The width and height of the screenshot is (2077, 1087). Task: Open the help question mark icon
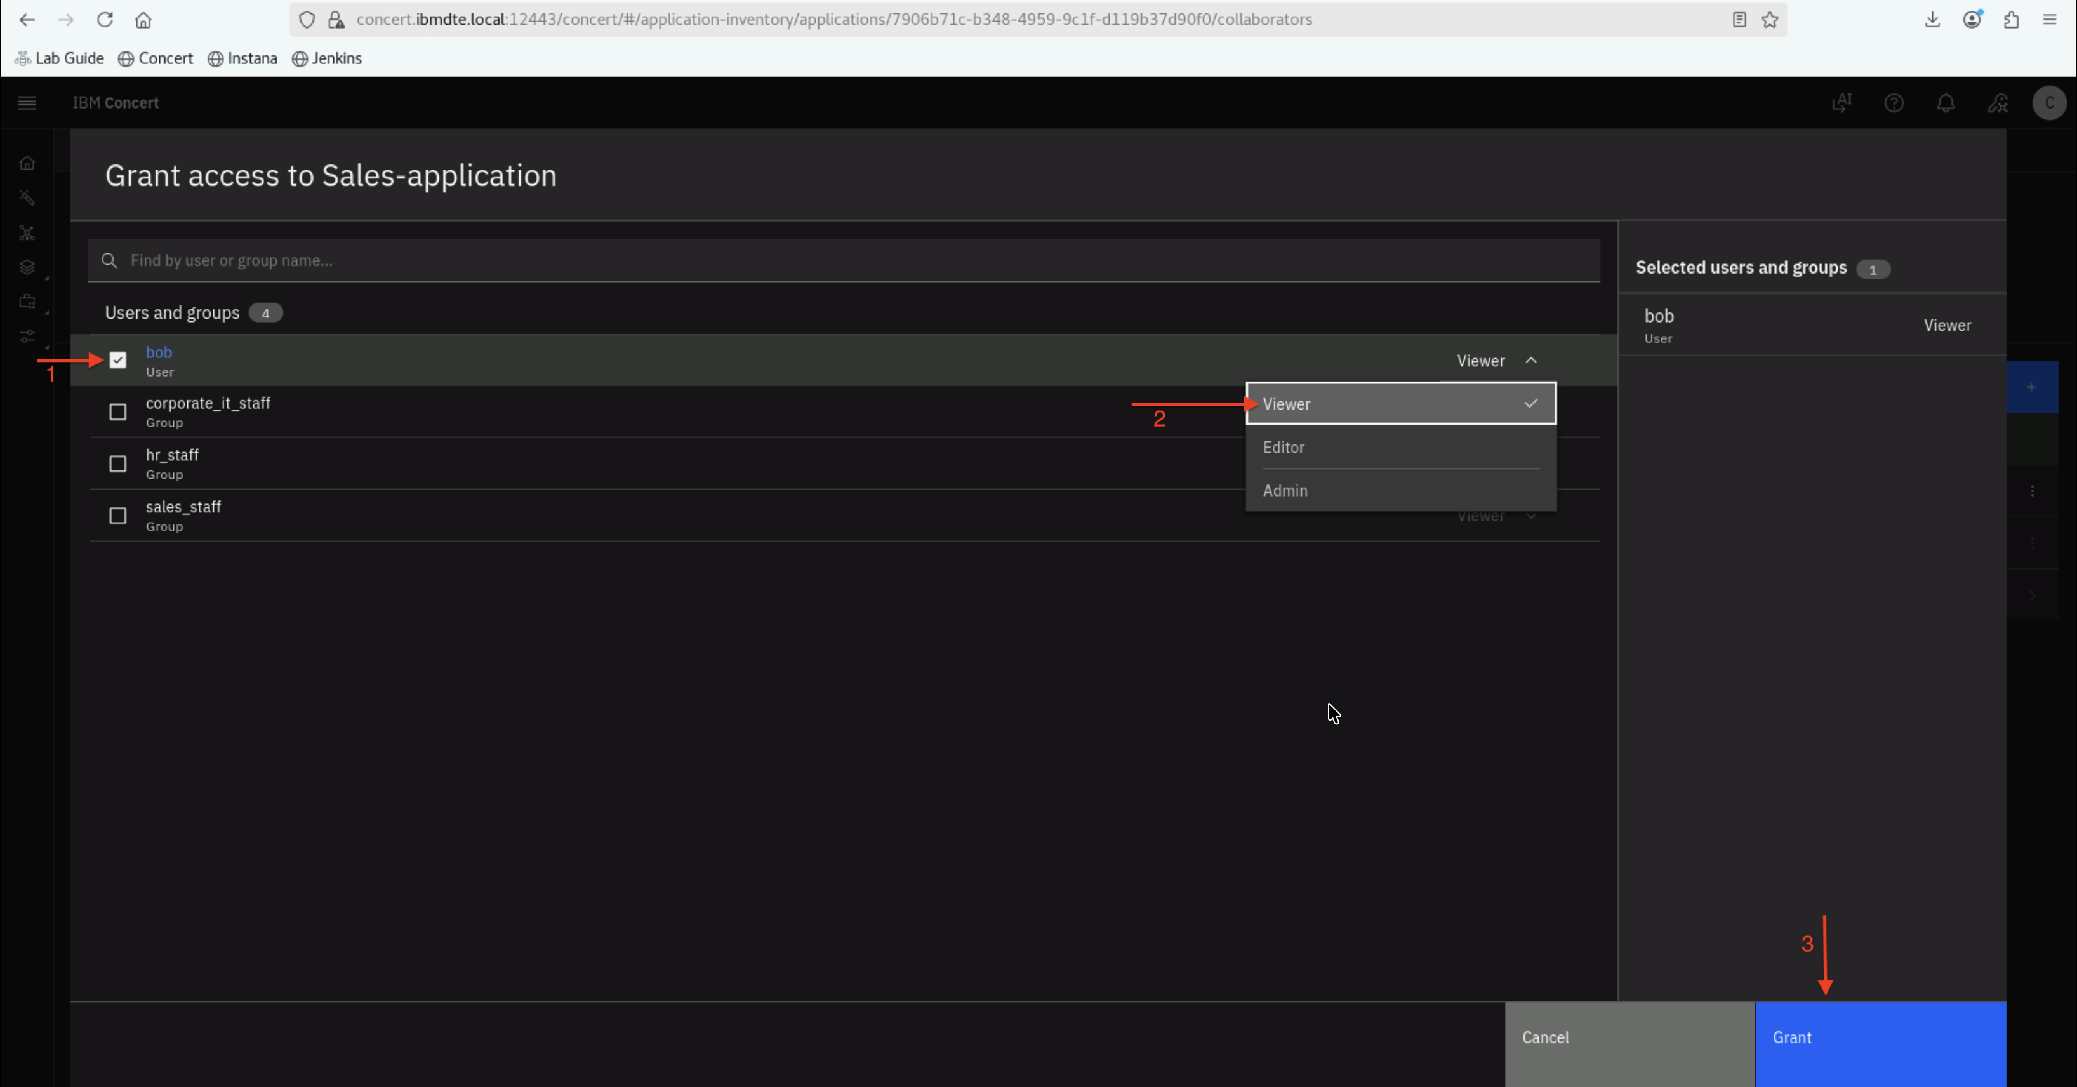1894,102
